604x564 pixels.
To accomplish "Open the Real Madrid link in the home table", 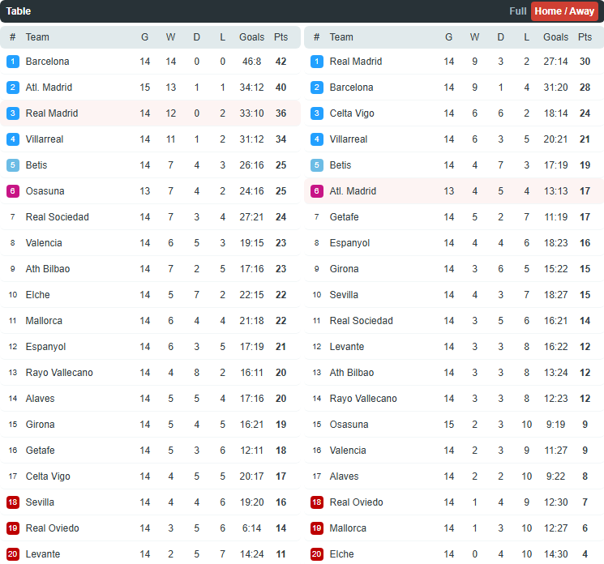I will point(52,113).
